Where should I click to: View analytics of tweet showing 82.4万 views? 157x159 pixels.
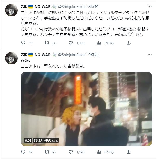tap(99, 152)
